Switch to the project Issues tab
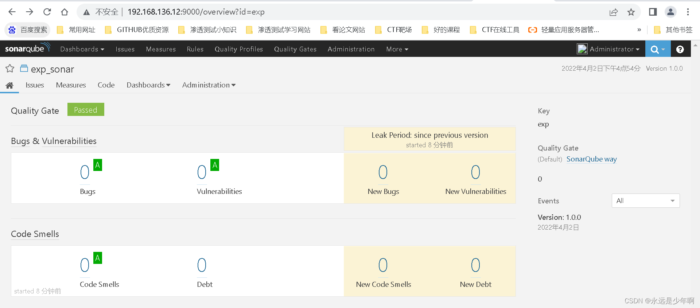The image size is (700, 308). 35,85
